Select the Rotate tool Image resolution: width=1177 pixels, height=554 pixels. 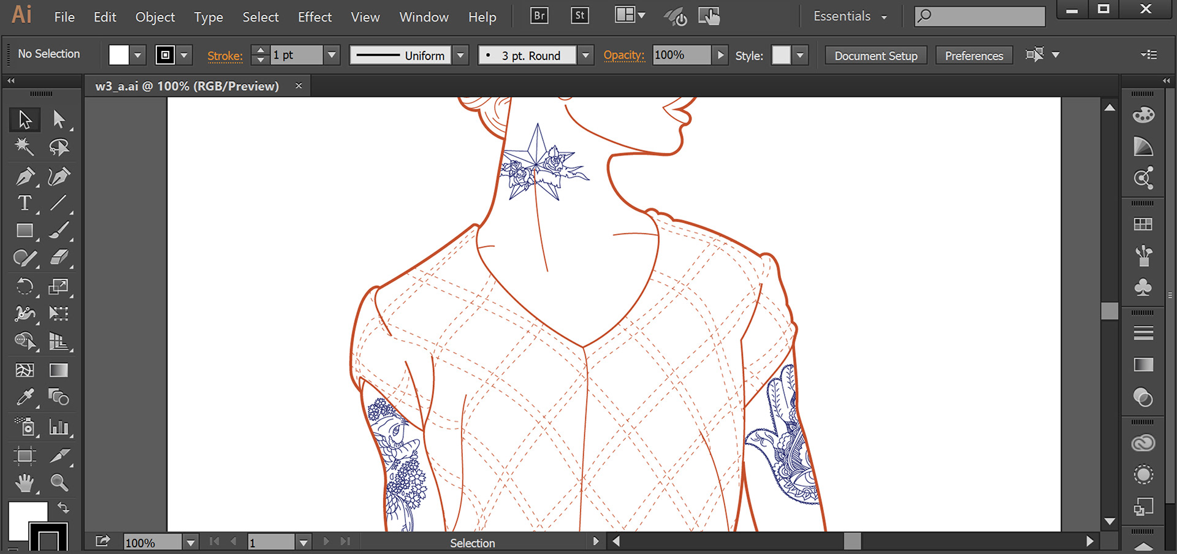coord(25,286)
